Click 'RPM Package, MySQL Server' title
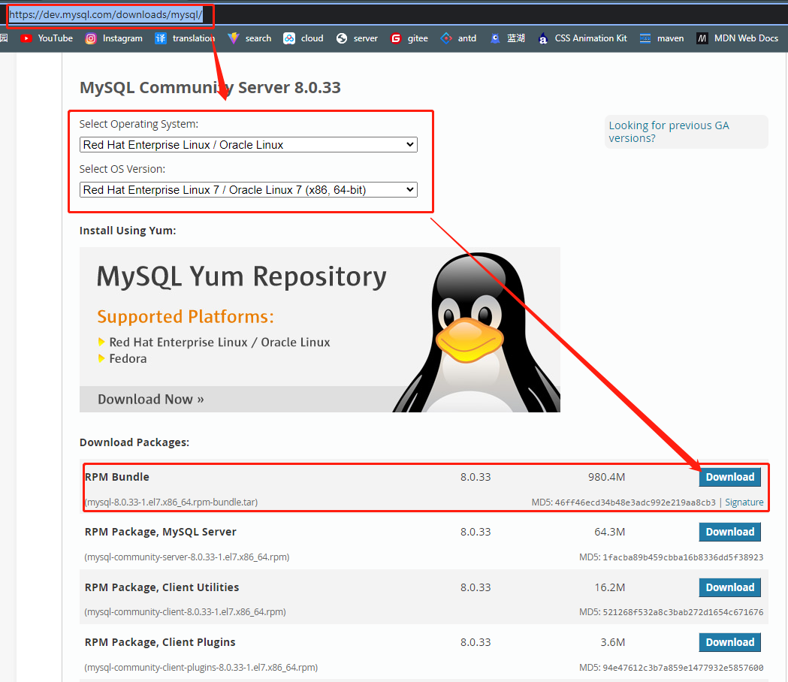 (160, 532)
